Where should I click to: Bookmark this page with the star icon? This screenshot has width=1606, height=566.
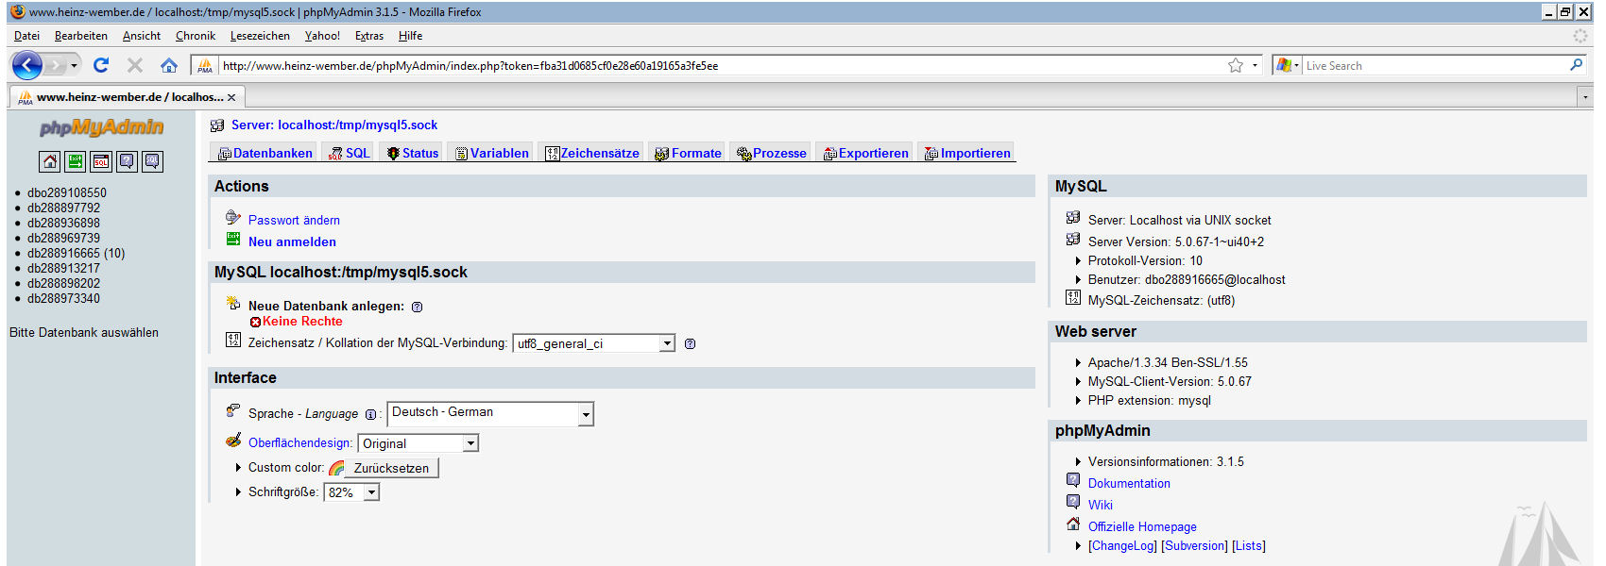pos(1236,65)
